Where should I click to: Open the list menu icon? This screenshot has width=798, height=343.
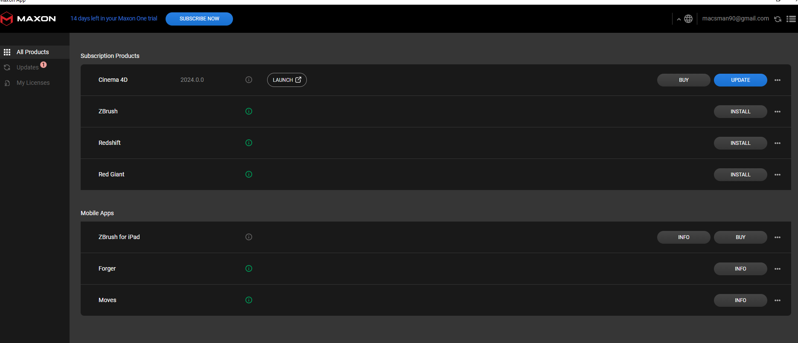[x=791, y=19]
